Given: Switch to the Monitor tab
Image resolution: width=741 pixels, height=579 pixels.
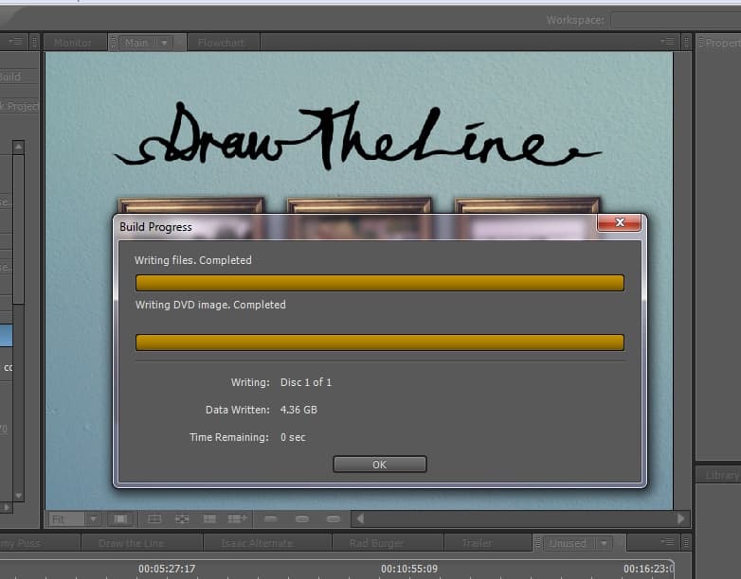Looking at the screenshot, I should coord(73,43).
